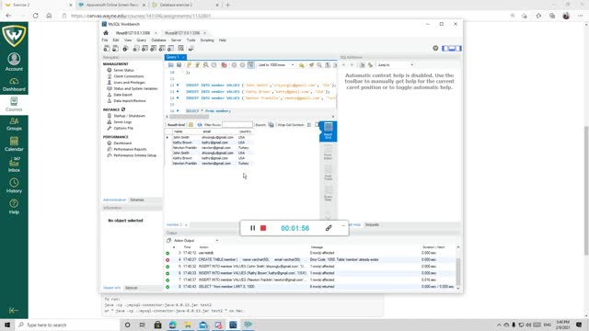Click the beautify query broom icon

311,65
